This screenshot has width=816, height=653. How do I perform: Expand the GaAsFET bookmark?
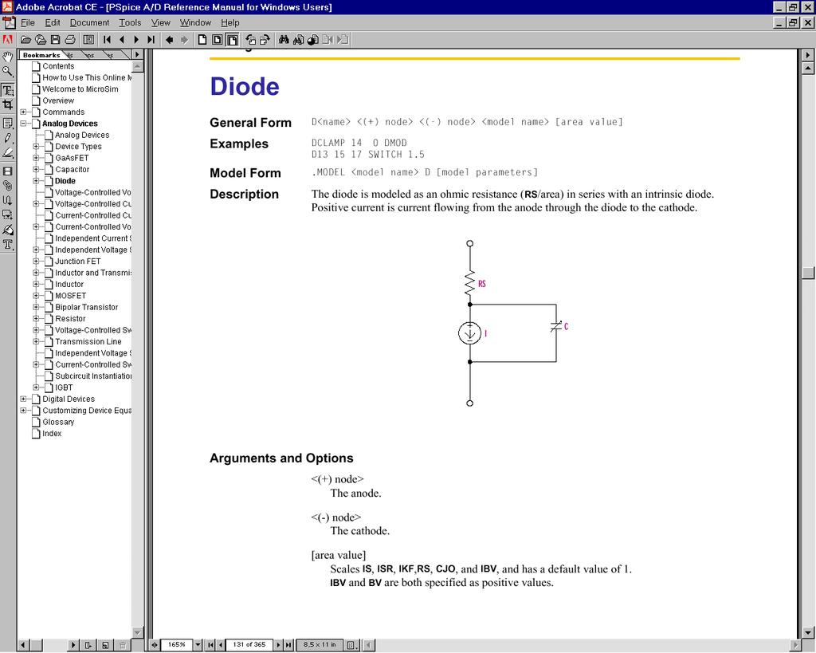(x=36, y=158)
